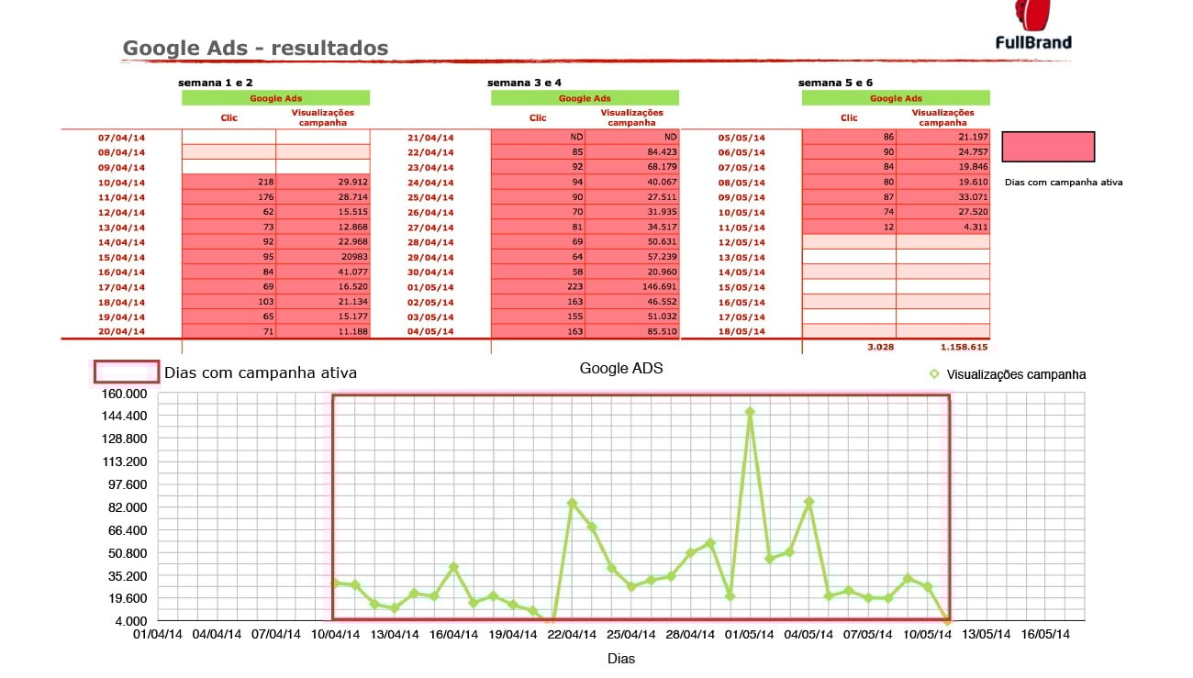Select the clic value 218
This screenshot has height=678, width=1193.
(267, 183)
